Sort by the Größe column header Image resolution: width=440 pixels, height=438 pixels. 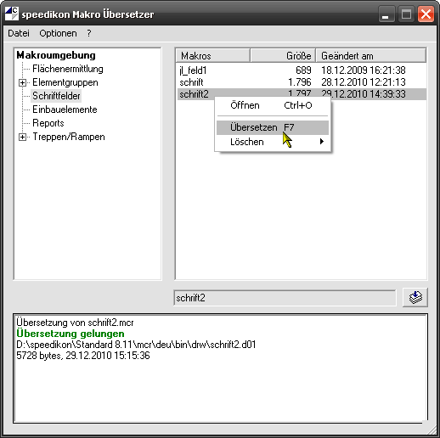click(x=283, y=56)
